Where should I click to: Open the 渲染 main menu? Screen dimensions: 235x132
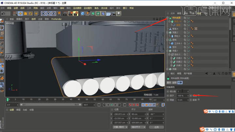[62, 8]
